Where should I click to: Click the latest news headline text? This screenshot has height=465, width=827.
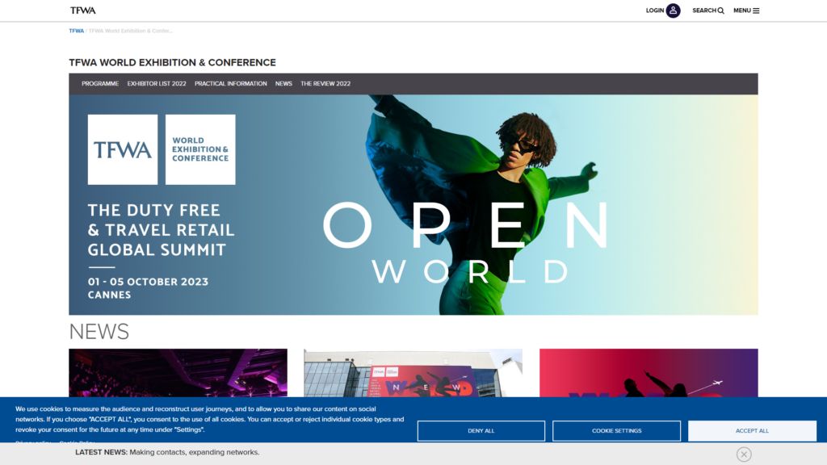tap(194, 452)
